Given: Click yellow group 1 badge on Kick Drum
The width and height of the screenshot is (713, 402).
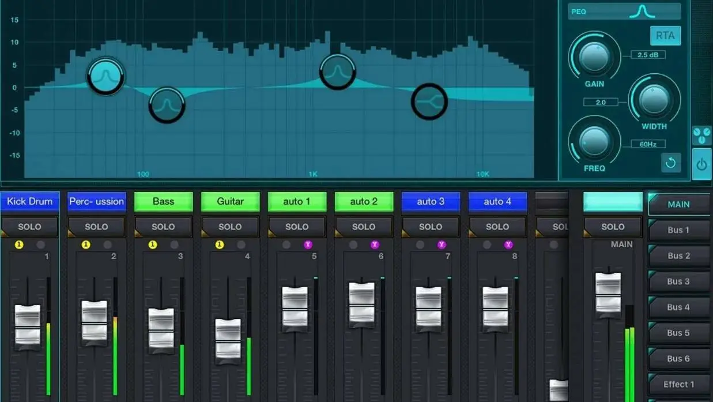Looking at the screenshot, I should pos(19,245).
